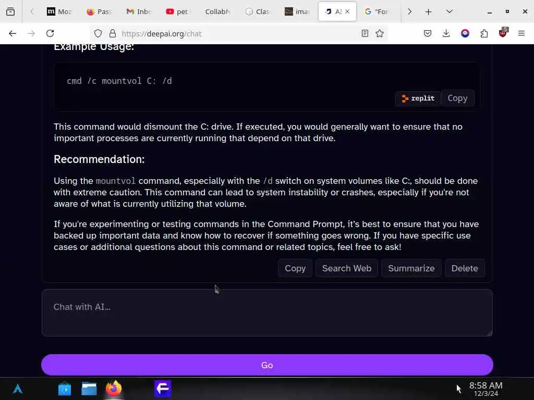Bookmark this page with the star icon
The height and width of the screenshot is (400, 534).
point(380,33)
